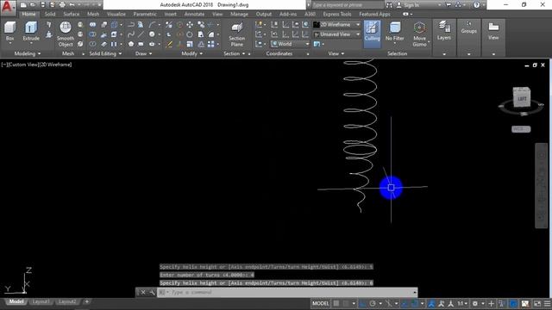
Task: Click the viewport controls minus label
Action: [3, 65]
